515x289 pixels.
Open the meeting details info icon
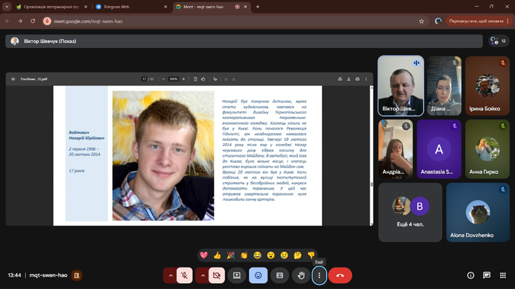click(470, 276)
